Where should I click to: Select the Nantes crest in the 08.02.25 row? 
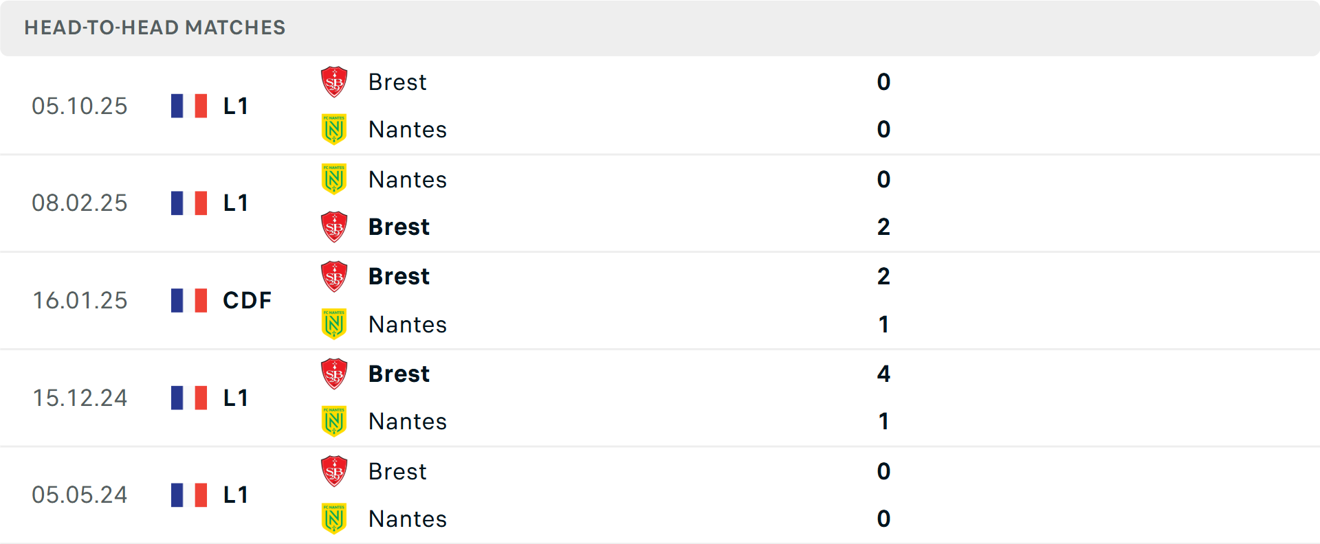click(x=335, y=179)
